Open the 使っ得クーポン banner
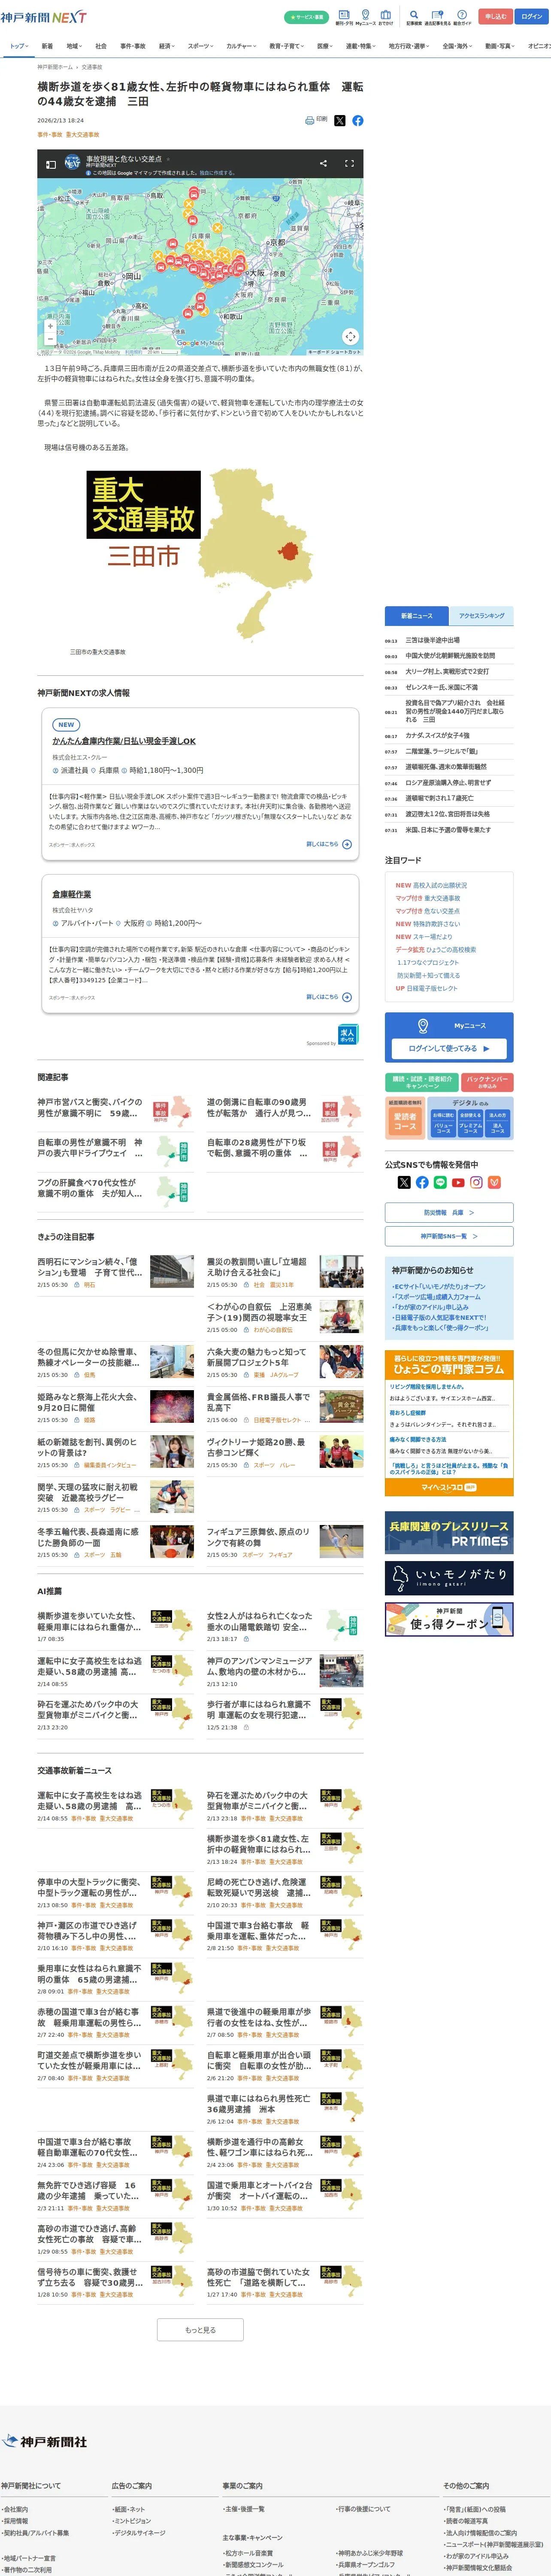 click(449, 1619)
